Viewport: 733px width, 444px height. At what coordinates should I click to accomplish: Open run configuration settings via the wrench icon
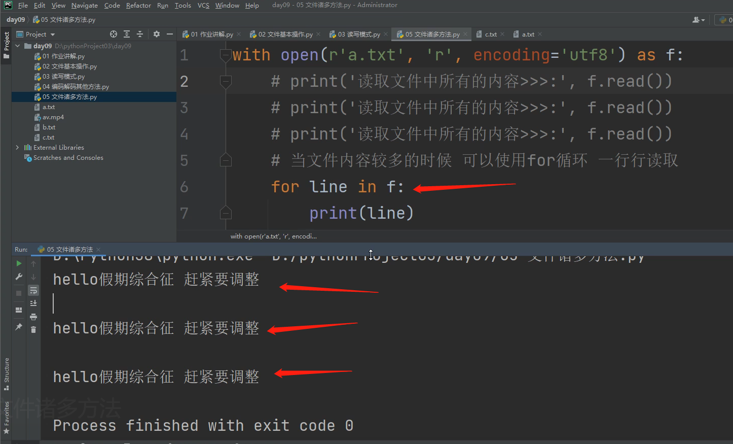pos(19,277)
